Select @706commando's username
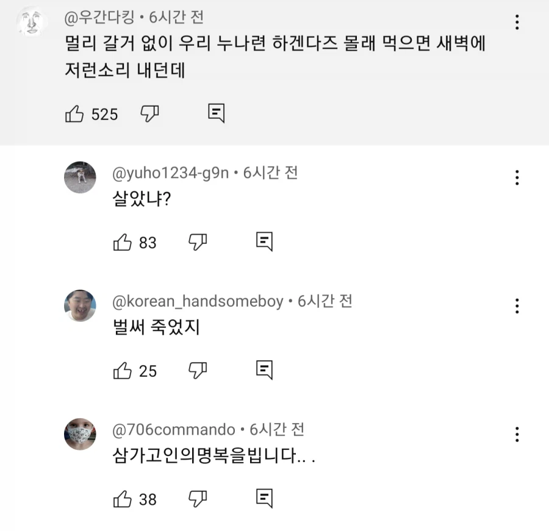Image resolution: width=549 pixels, height=531 pixels. [x=171, y=429]
